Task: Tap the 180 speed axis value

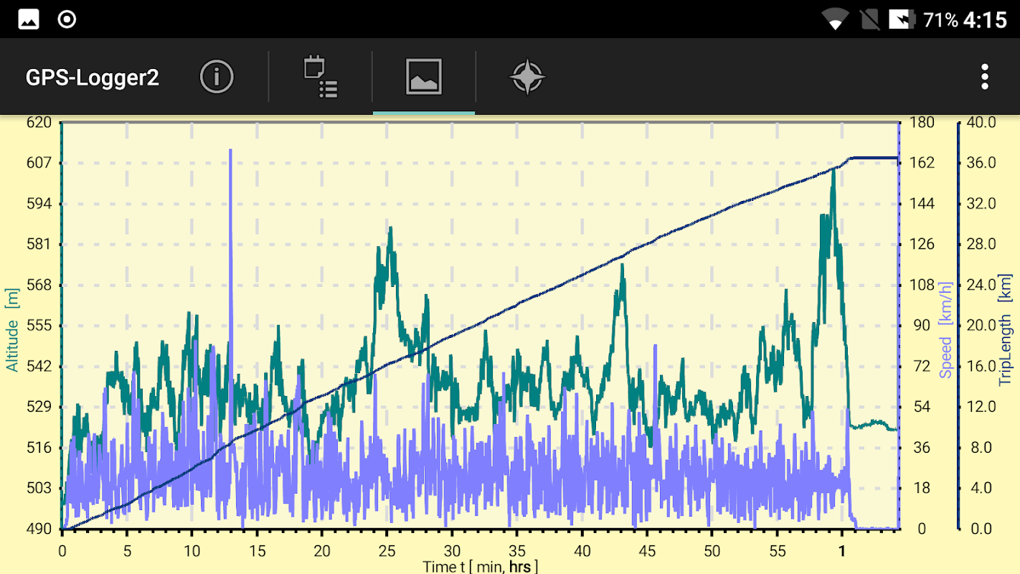Action: pyautogui.click(x=922, y=123)
